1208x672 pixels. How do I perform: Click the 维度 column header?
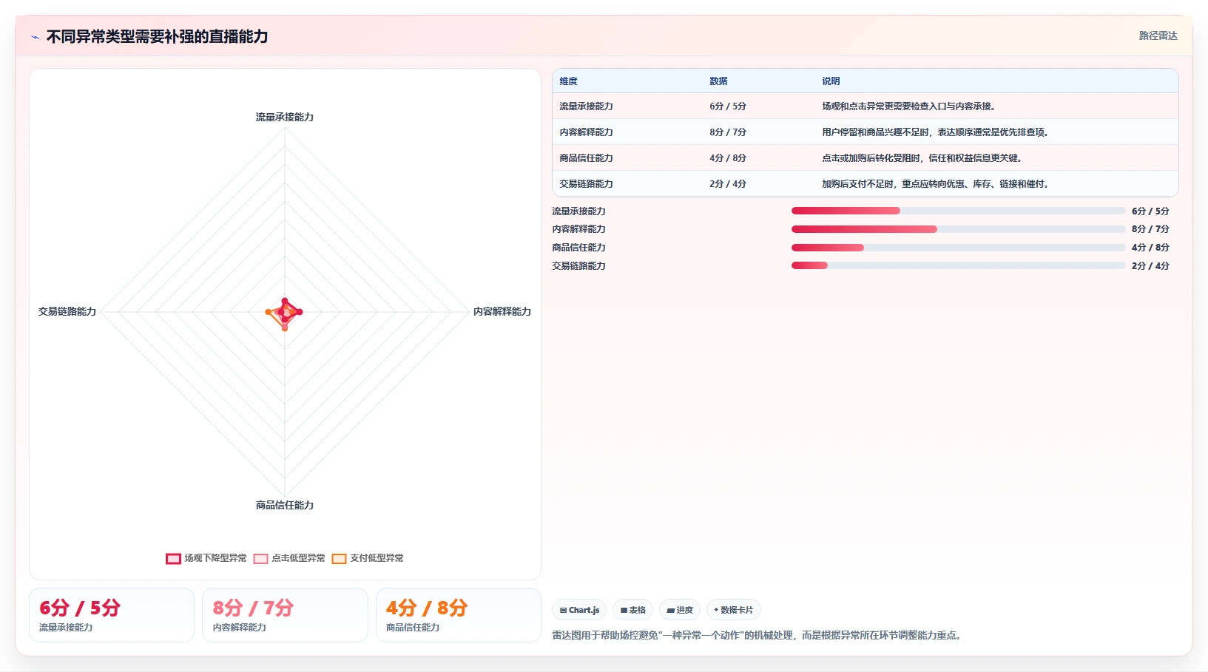click(x=568, y=81)
